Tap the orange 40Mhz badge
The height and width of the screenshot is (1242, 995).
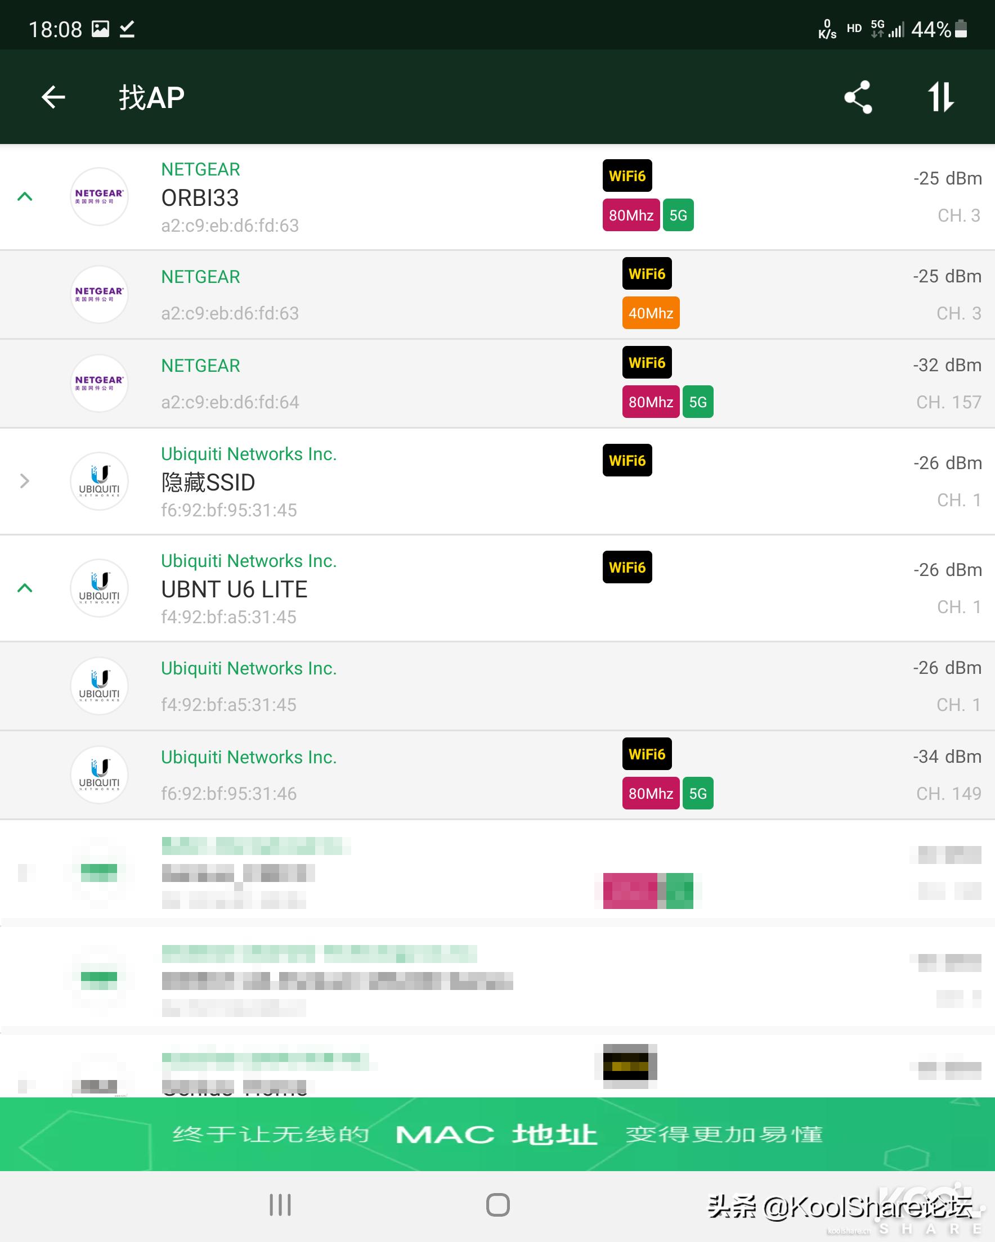(x=651, y=313)
